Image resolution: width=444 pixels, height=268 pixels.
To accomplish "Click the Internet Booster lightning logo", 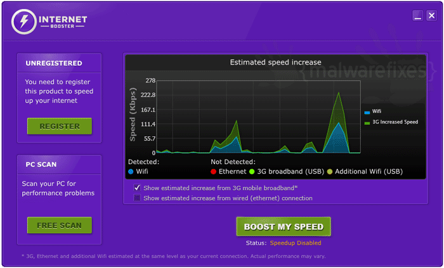I will (x=24, y=22).
